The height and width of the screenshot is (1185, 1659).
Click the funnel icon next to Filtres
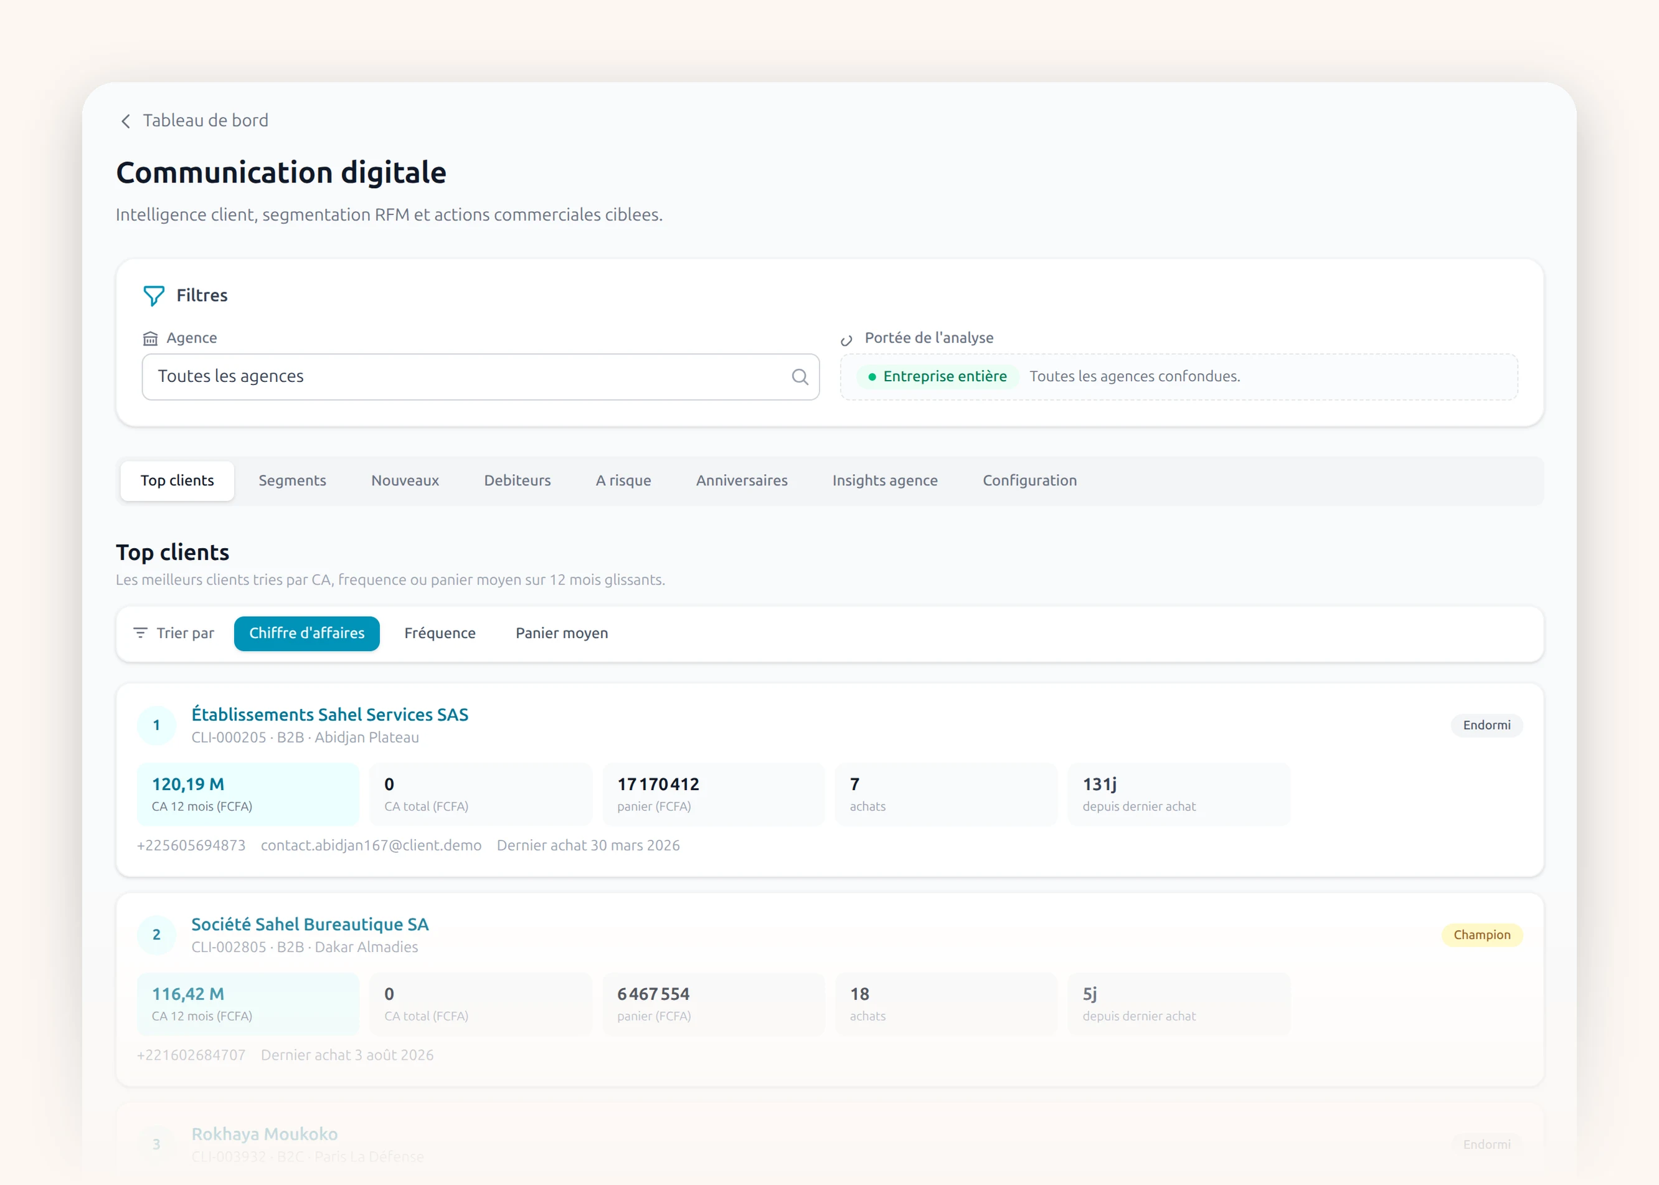point(154,295)
